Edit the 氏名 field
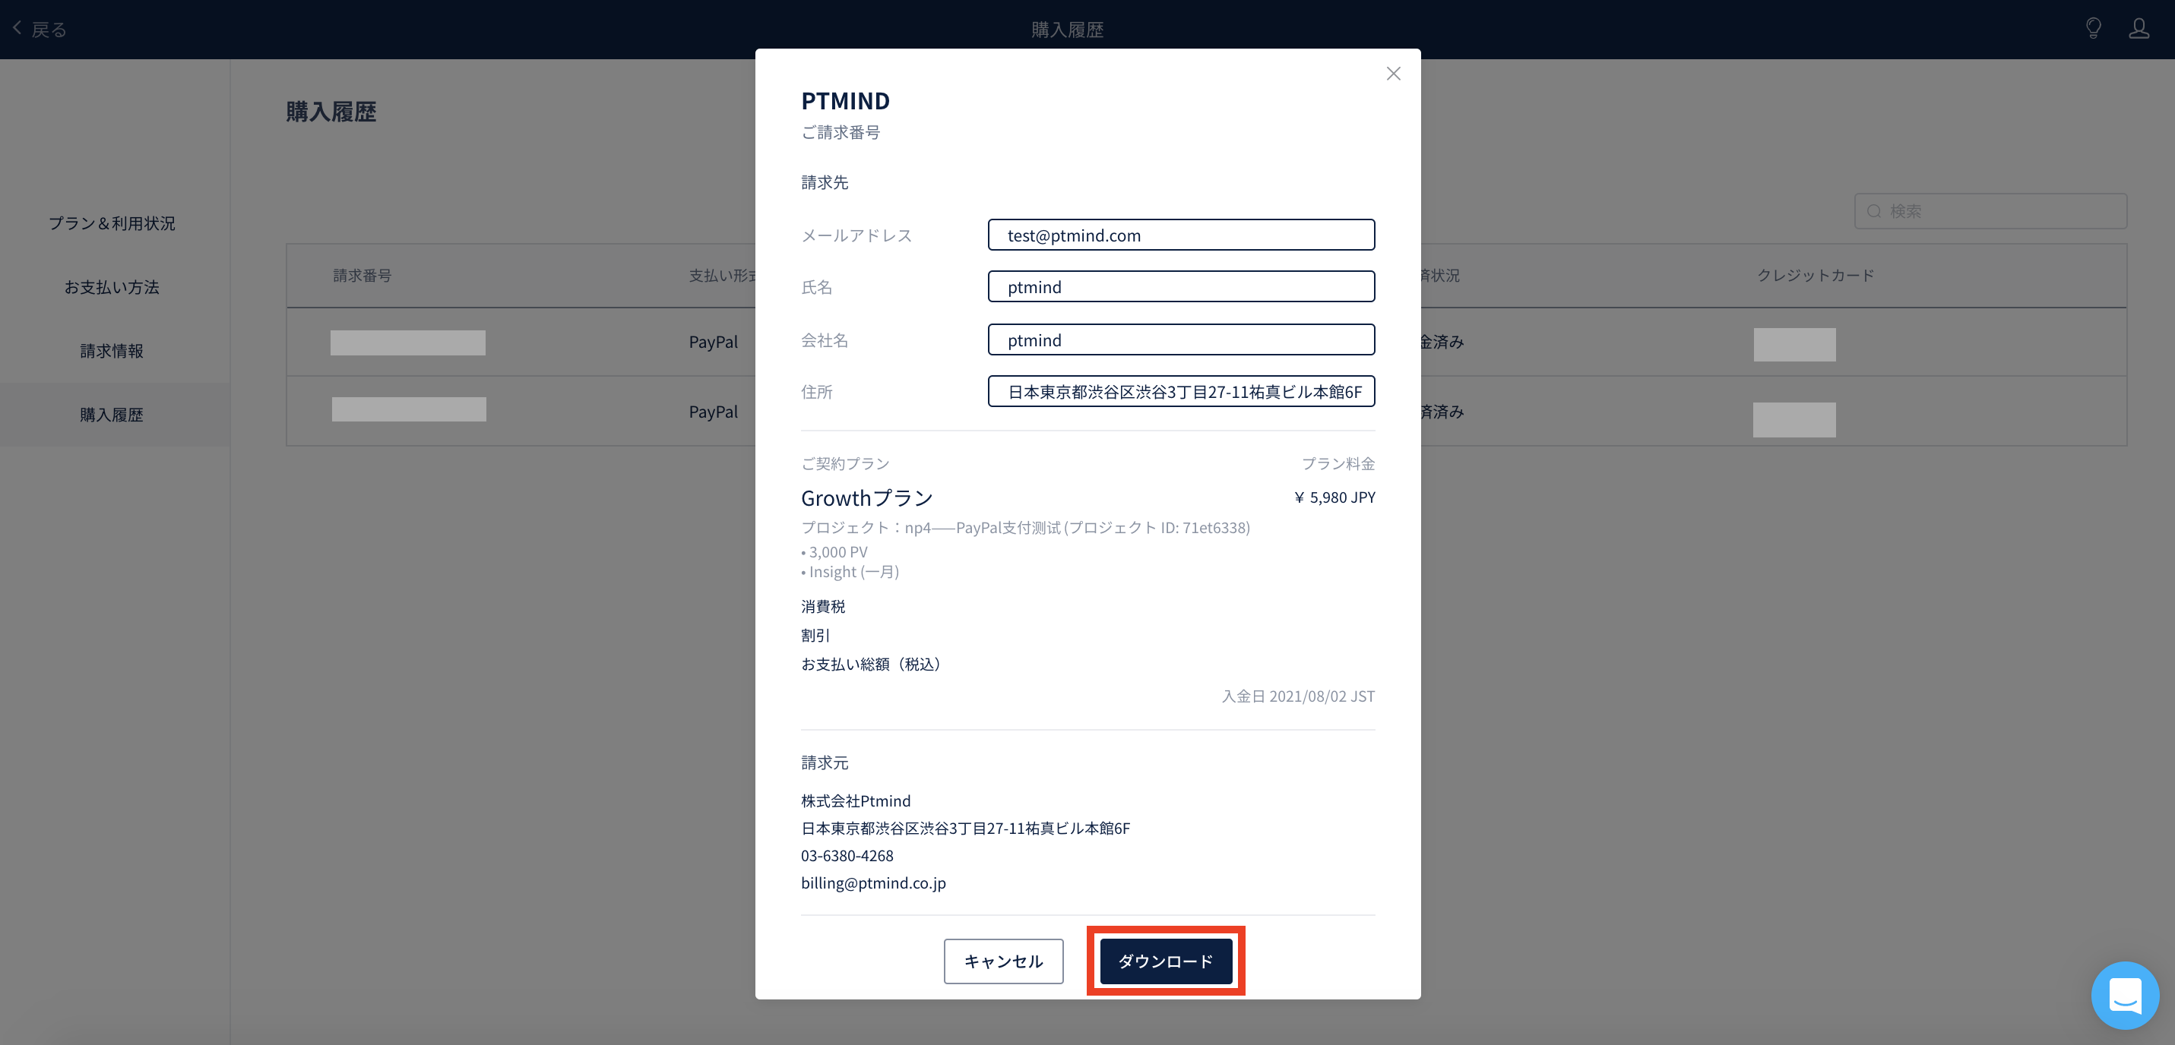This screenshot has width=2175, height=1045. pyautogui.click(x=1180, y=286)
